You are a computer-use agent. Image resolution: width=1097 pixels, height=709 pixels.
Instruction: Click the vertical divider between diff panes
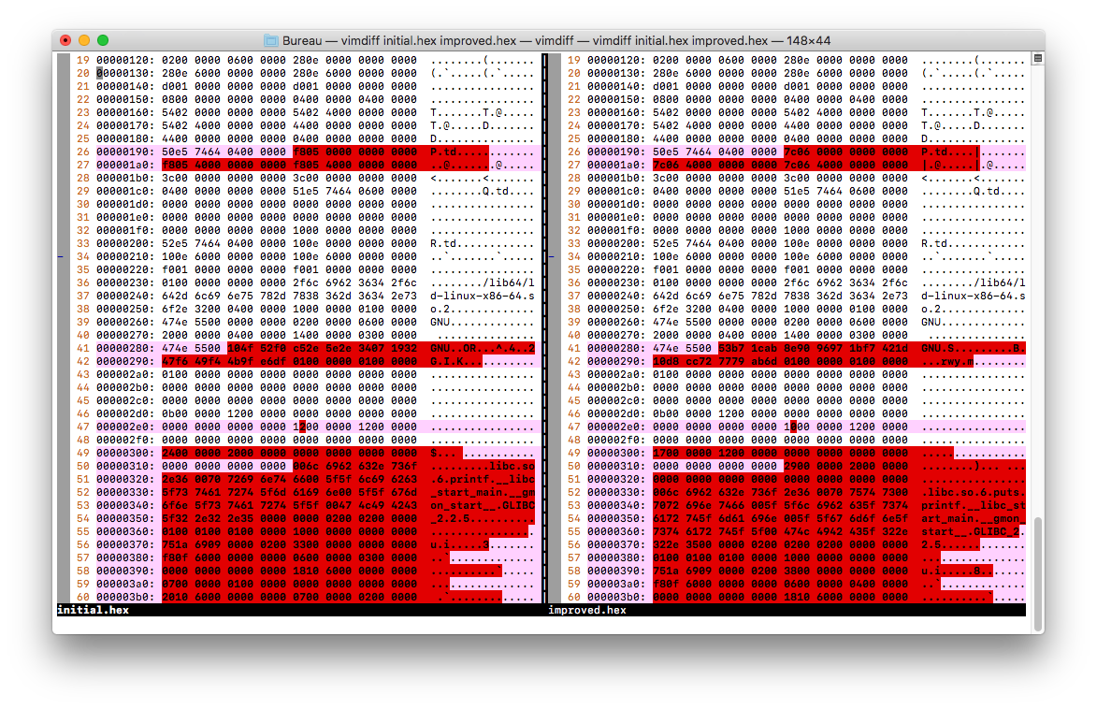[x=543, y=327]
